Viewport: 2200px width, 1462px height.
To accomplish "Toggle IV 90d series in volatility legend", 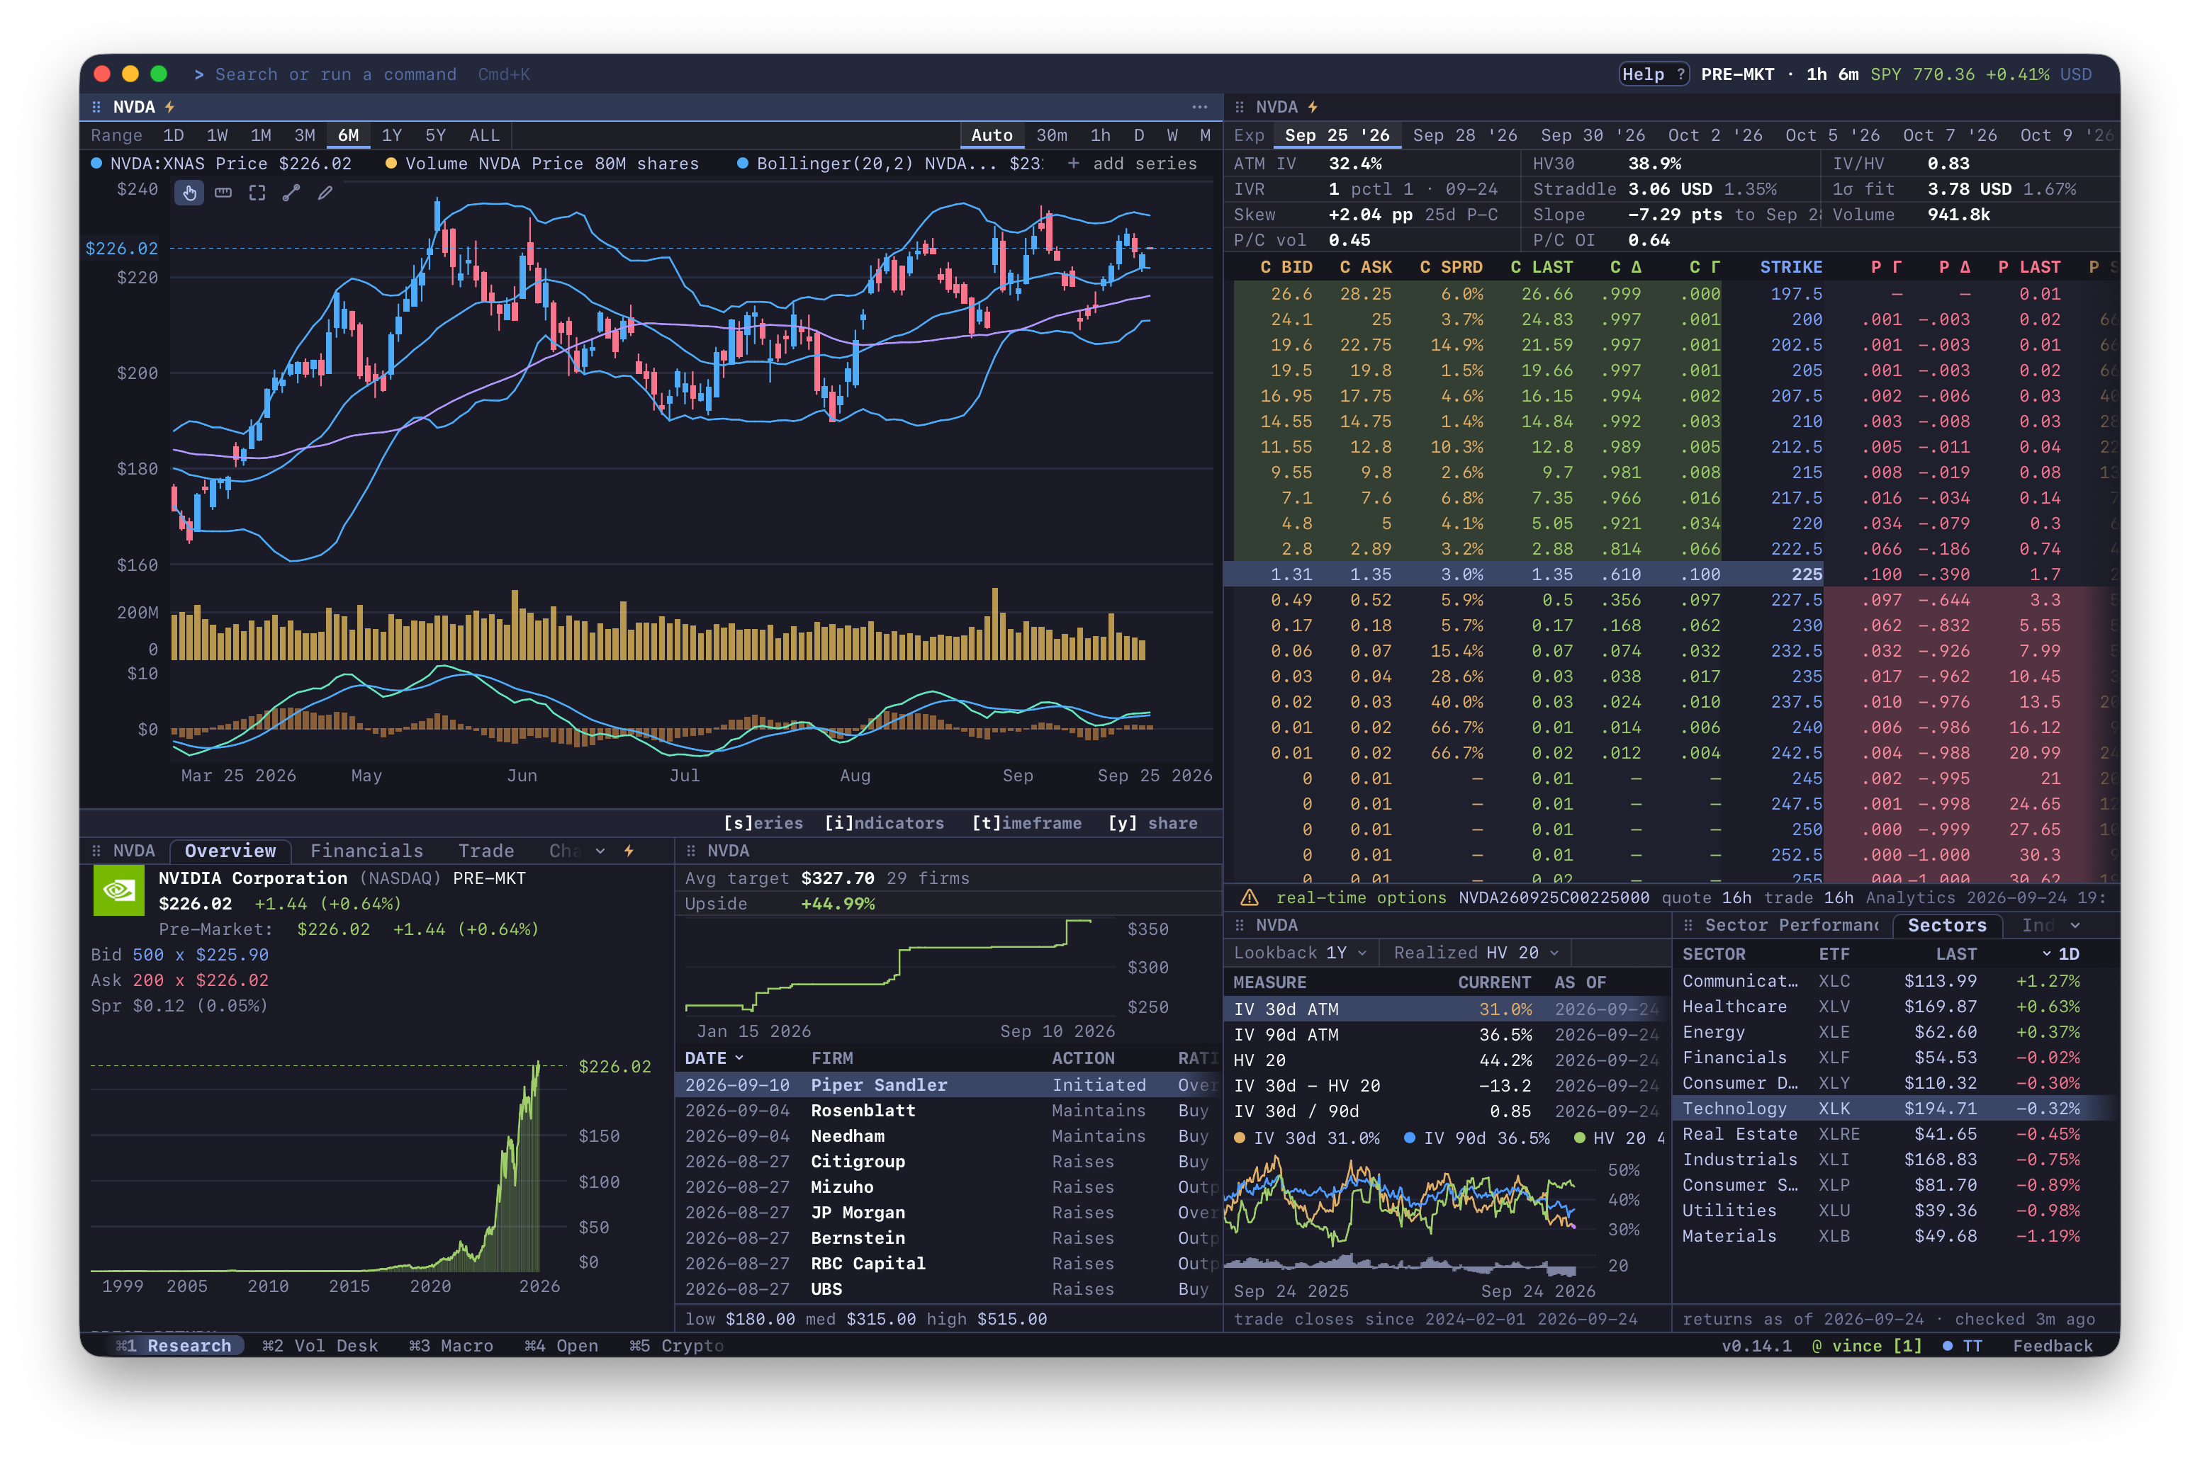I will (1476, 1138).
